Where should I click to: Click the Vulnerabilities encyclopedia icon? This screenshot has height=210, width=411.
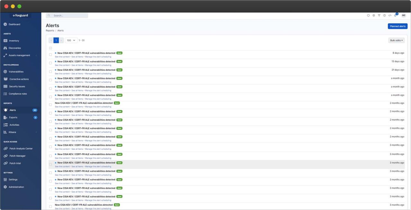pos(5,72)
